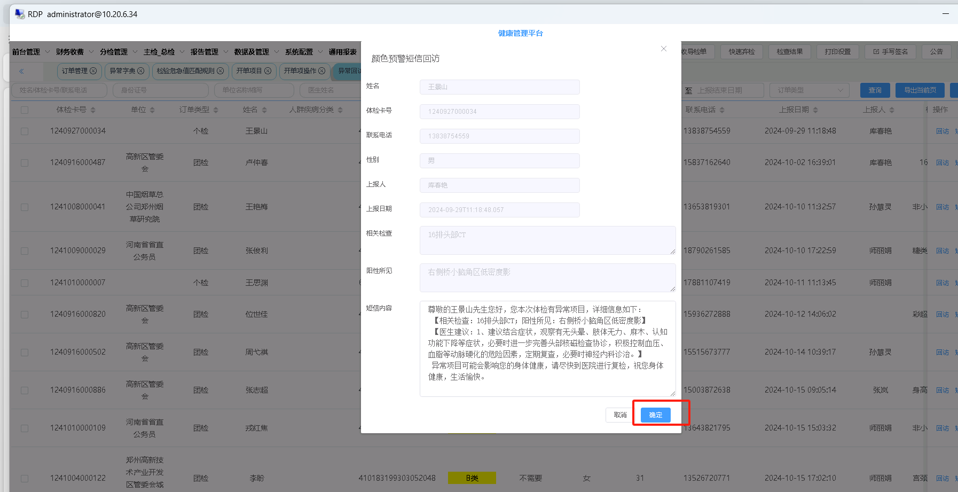This screenshot has width=958, height=492.
Task: Sort table by 上报人 column arrows
Action: 892,110
